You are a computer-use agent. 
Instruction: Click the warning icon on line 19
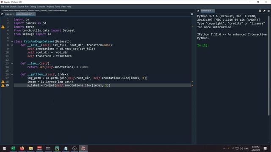[3, 85]
